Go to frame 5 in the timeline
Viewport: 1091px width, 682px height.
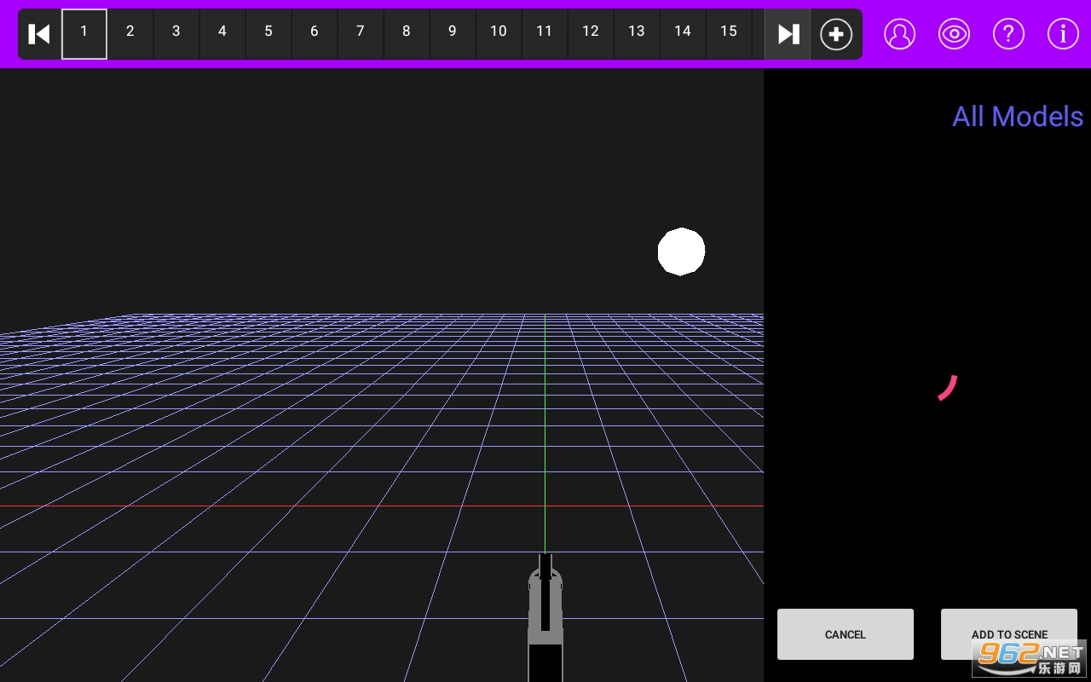[268, 33]
